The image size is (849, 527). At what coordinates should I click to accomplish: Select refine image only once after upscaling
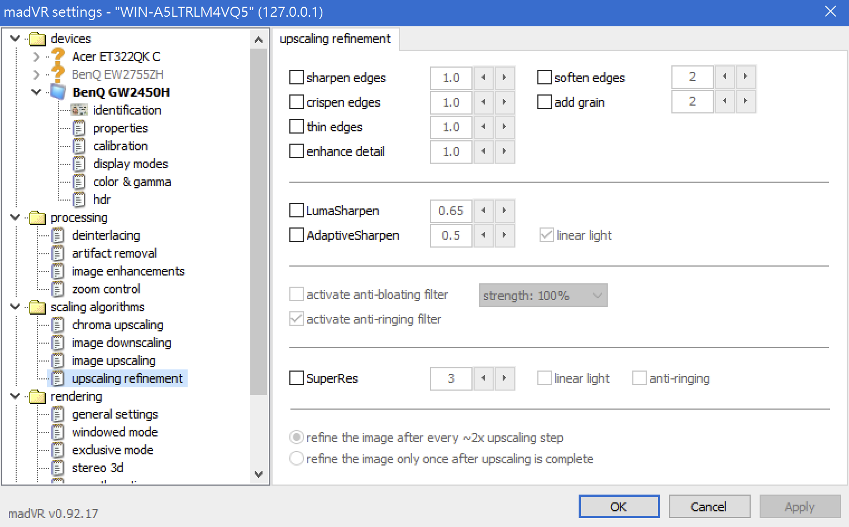[297, 458]
